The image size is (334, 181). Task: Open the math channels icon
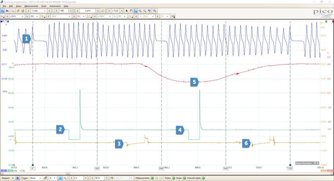[173, 16]
